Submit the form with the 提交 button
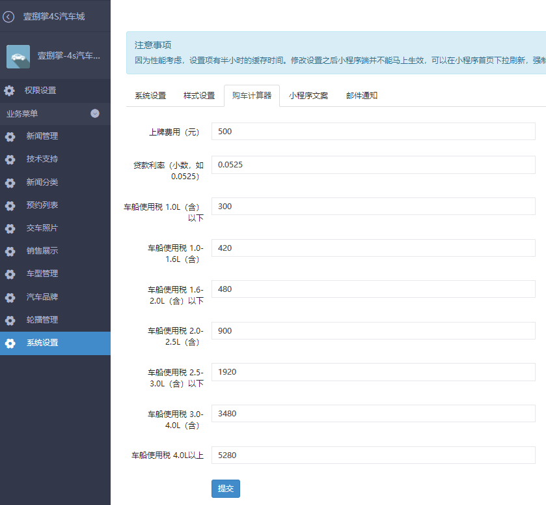This screenshot has height=505, width=546. click(226, 489)
